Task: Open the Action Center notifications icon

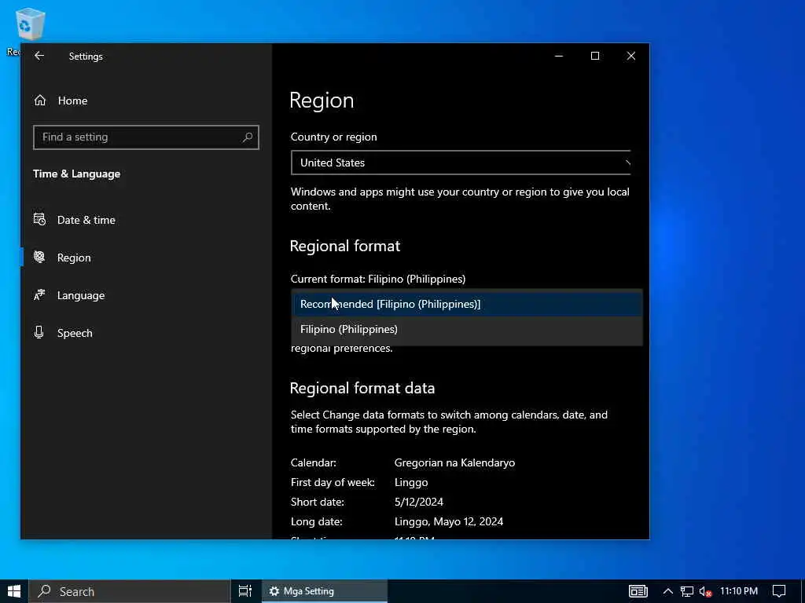Action: [779, 591]
